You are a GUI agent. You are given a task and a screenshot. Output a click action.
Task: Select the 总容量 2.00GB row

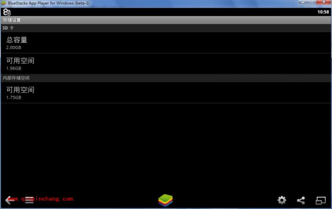(166, 43)
